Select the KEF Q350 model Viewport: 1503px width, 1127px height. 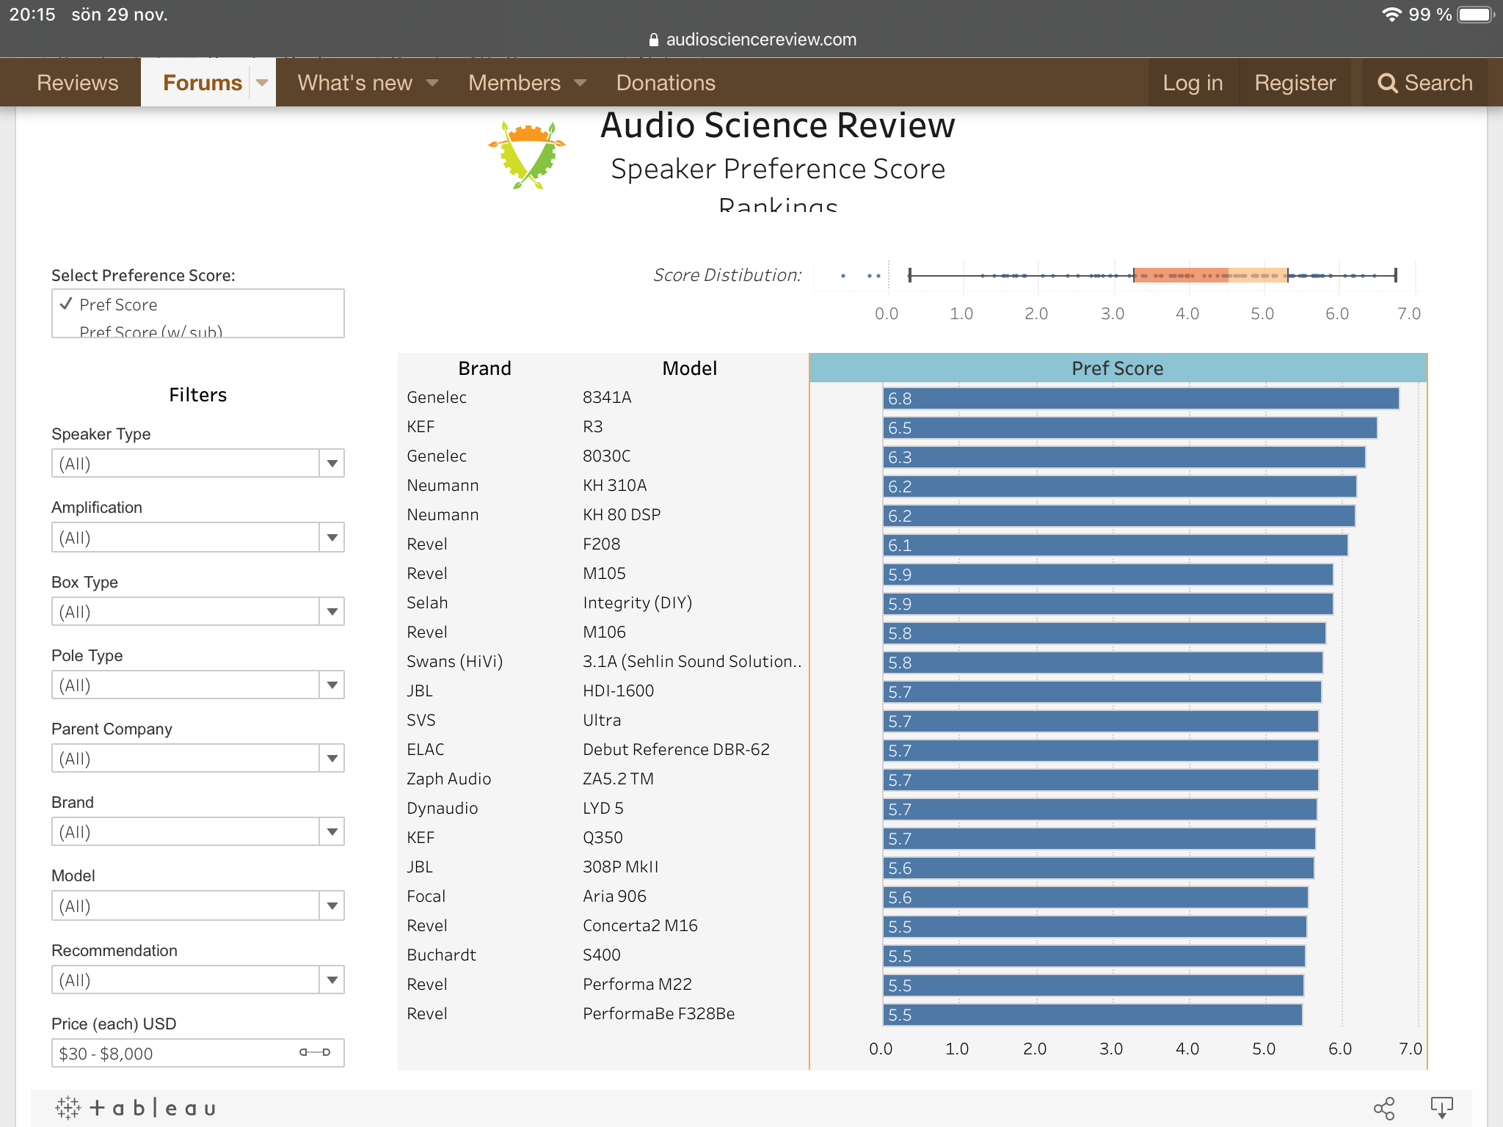(x=603, y=838)
